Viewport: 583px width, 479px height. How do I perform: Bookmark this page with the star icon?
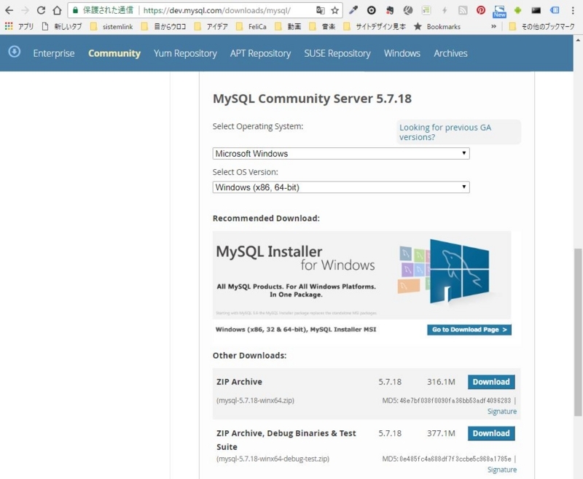[334, 10]
